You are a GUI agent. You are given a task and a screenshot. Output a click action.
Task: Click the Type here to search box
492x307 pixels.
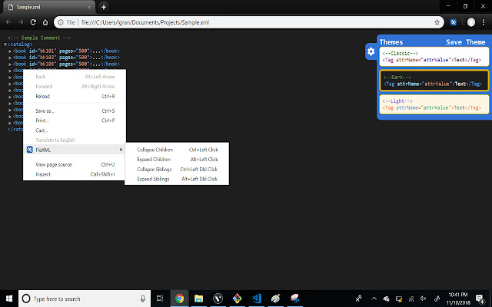pyautogui.click(x=85, y=299)
